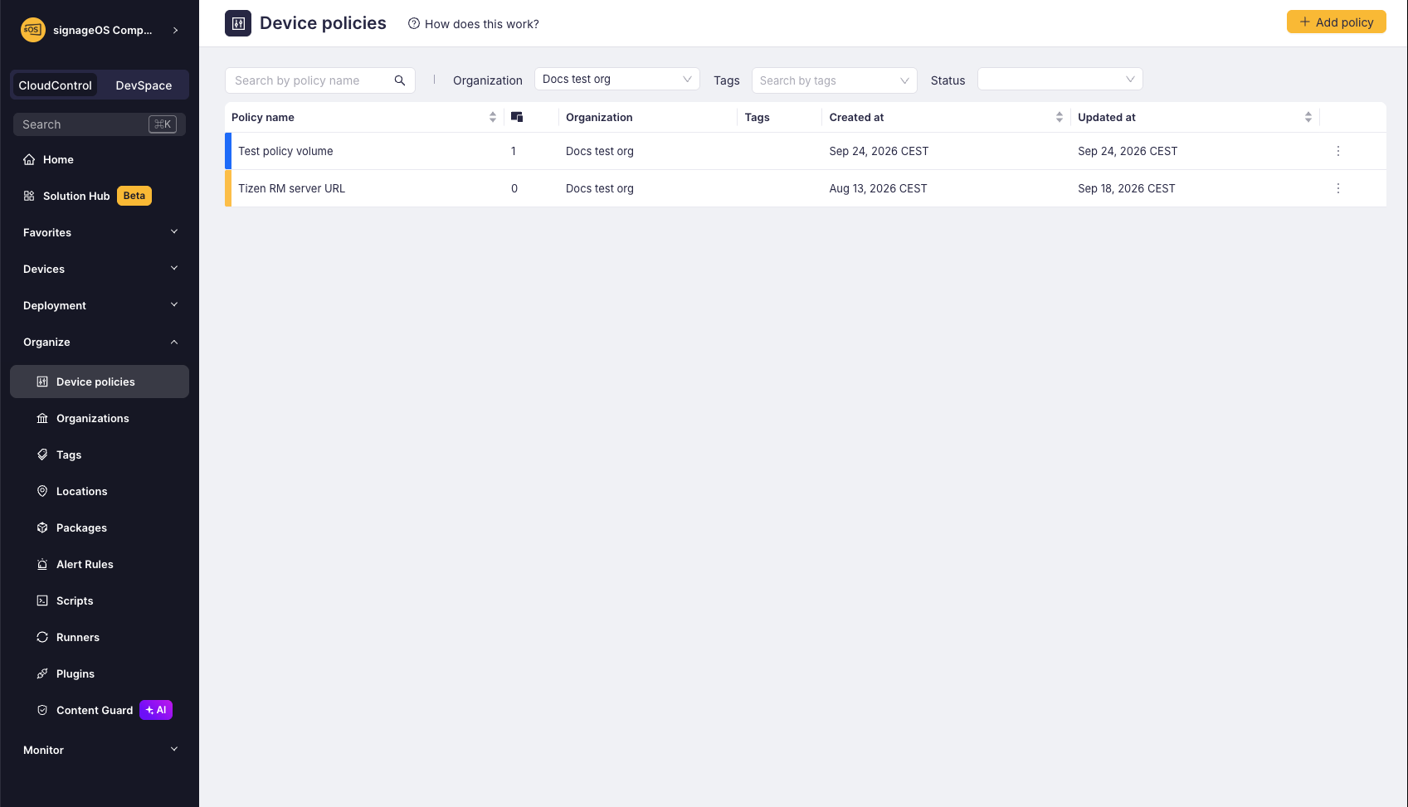Open Plugins in sidebar
1408x807 pixels.
[100, 673]
